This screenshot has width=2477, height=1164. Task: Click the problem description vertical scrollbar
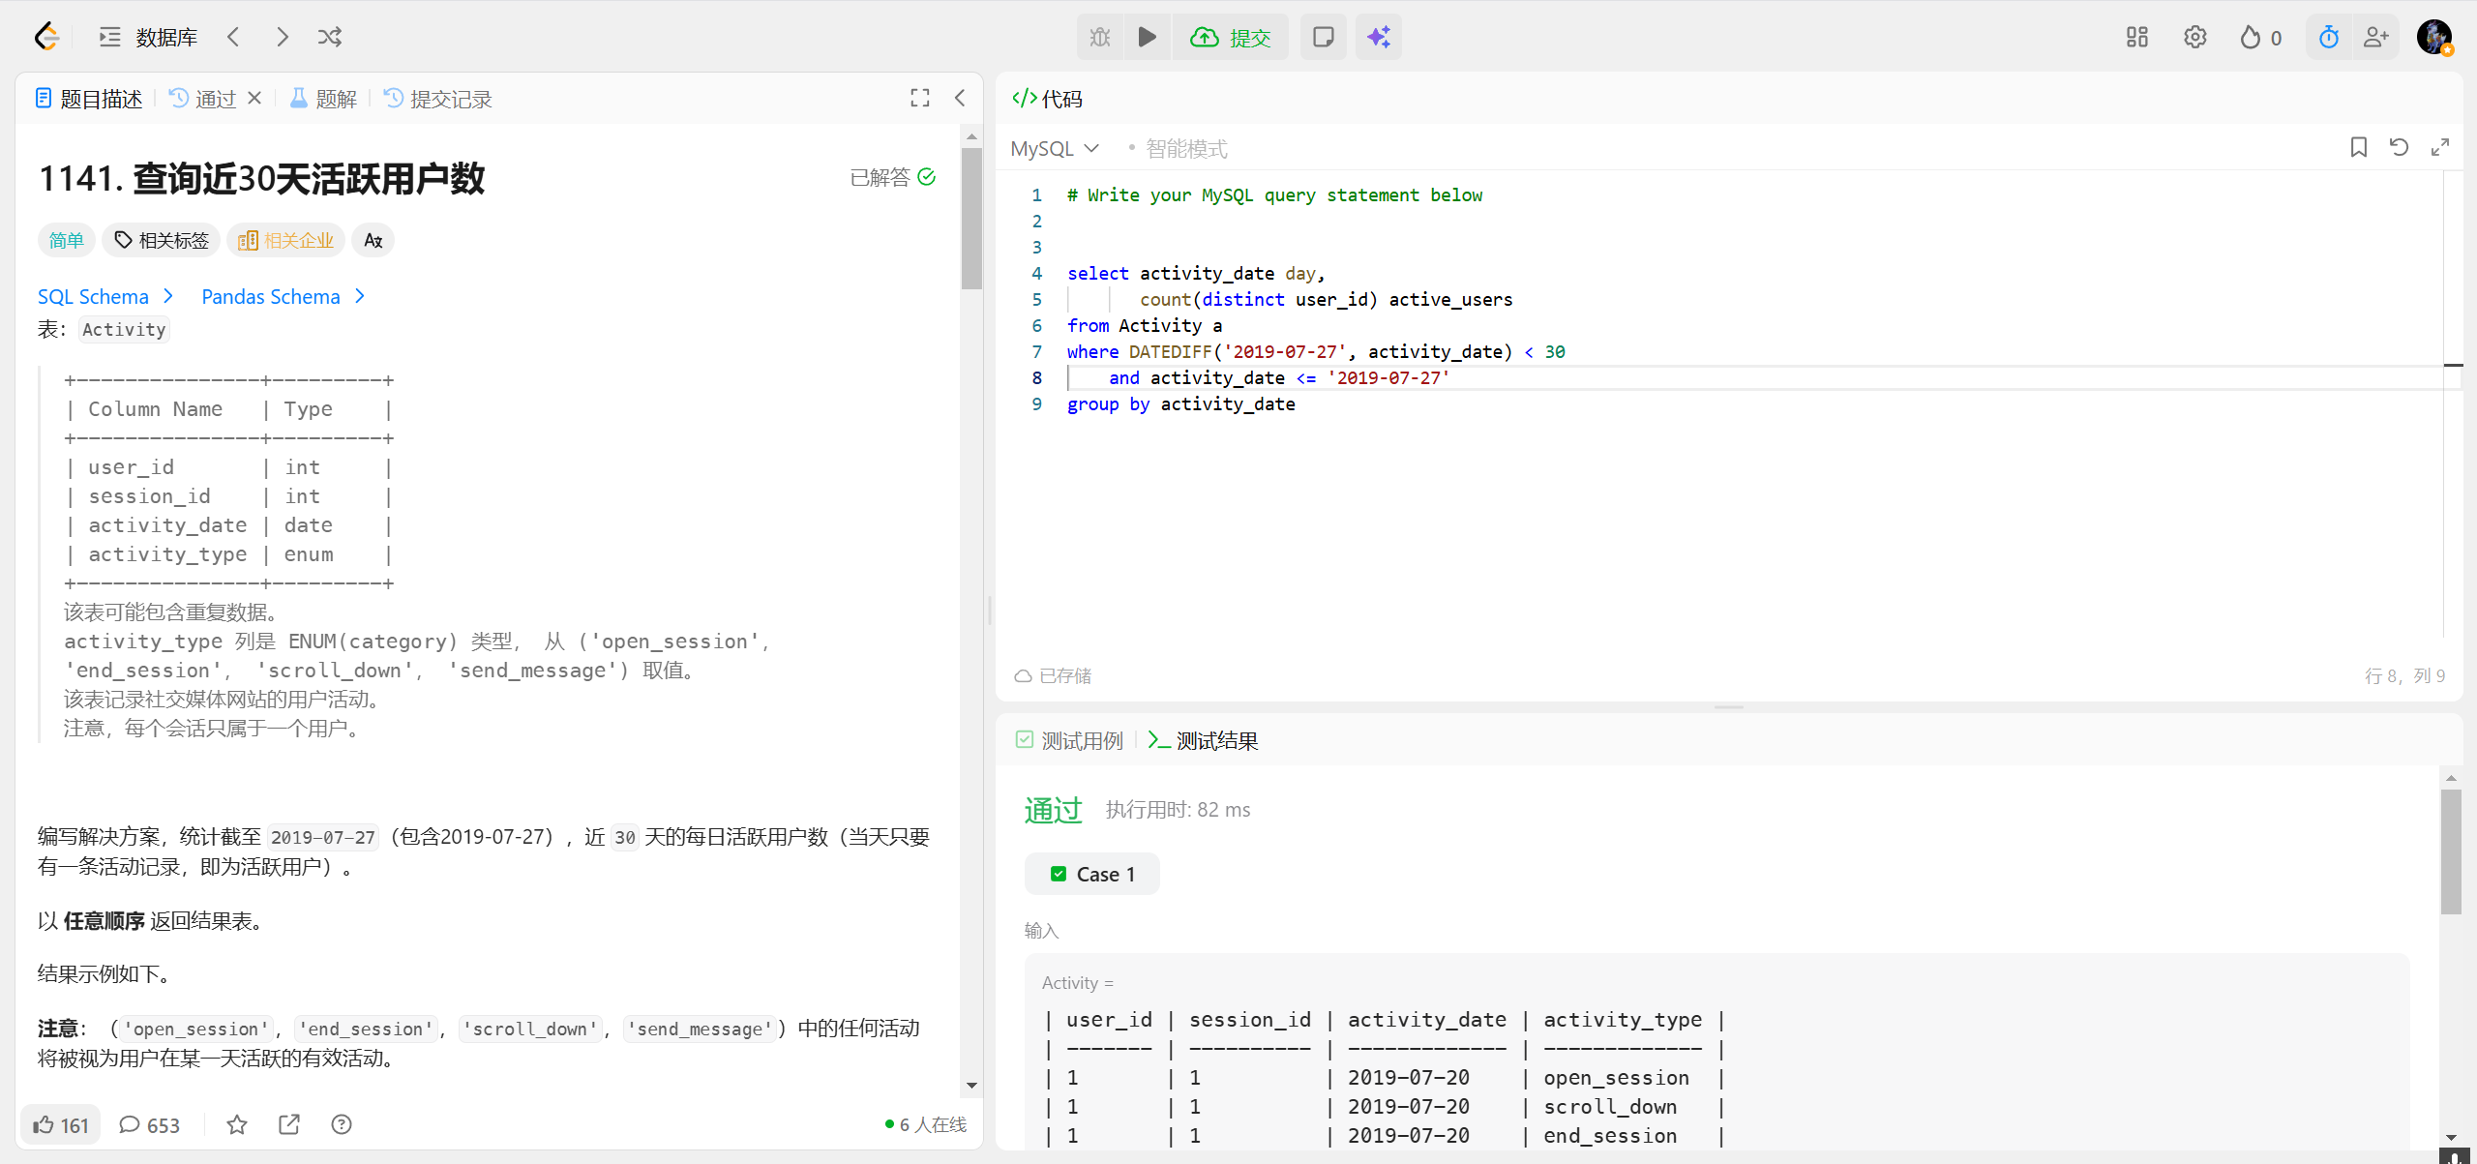point(971,218)
